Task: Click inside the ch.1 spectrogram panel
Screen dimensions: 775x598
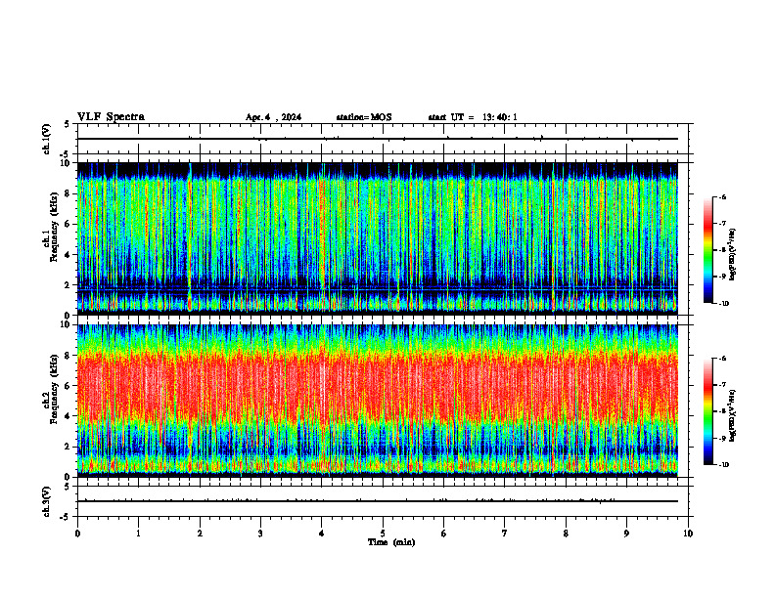Action: 378,238
